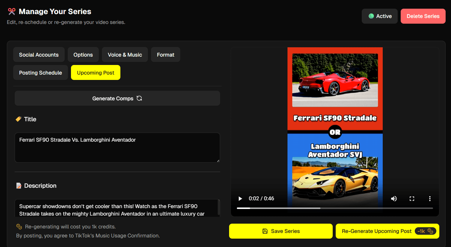Click the Ferrari SF90 Stradale video image
451x247 pixels.
pos(335,80)
